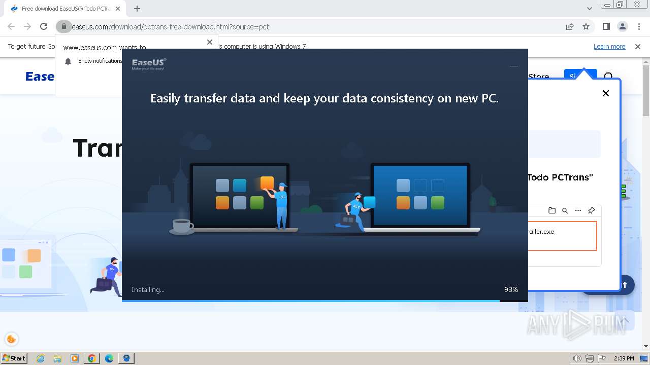Click the Installing... status text
Image resolution: width=650 pixels, height=365 pixels.
click(x=148, y=289)
